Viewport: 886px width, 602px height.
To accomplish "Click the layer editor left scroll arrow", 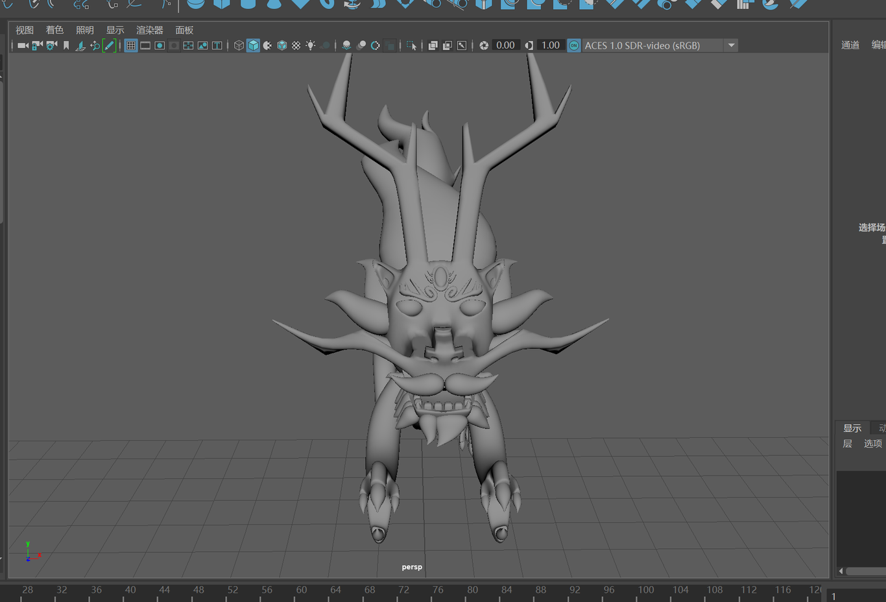I will coord(841,571).
